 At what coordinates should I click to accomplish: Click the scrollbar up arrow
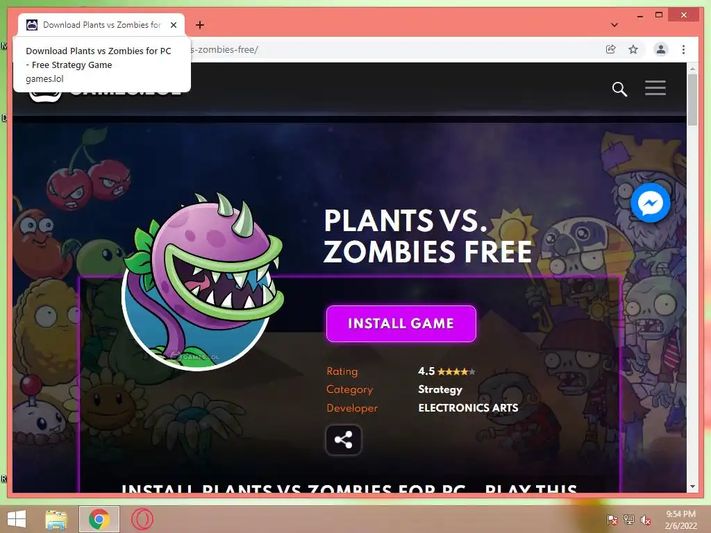pos(692,69)
